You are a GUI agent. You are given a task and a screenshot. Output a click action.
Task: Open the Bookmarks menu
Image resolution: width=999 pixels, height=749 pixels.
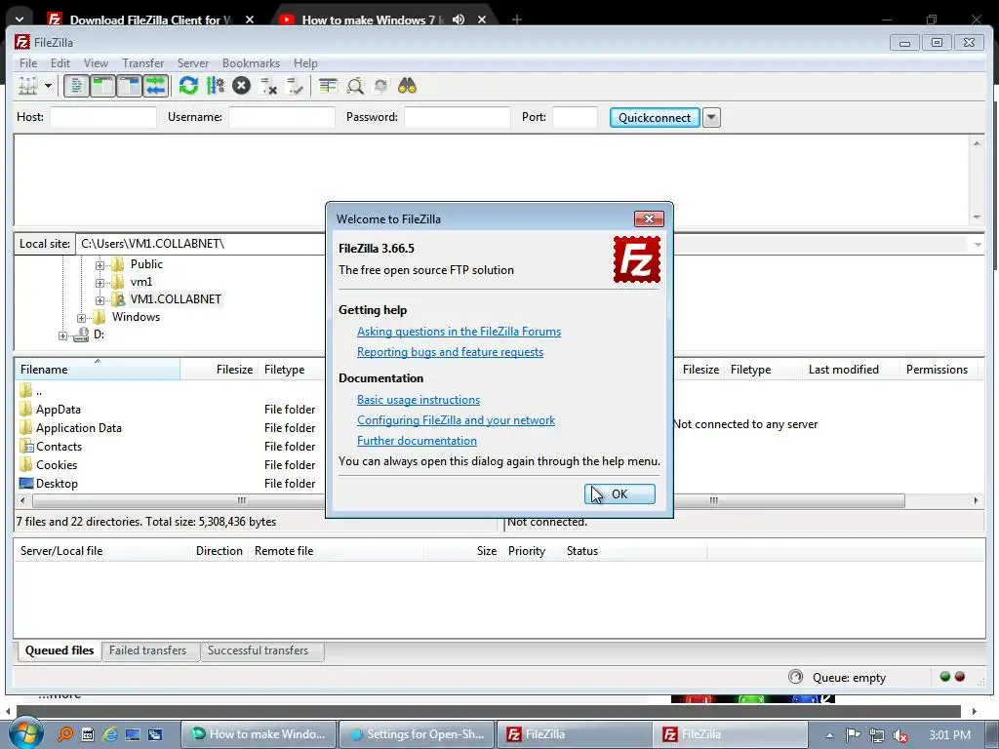click(x=251, y=63)
